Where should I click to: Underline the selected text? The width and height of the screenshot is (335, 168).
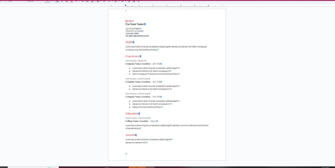[x=66, y=1]
